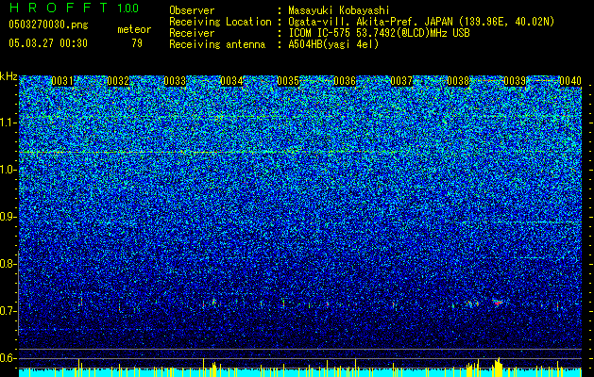The image size is (594, 377).
Task: Click the 0031 time marker
Action: (x=62, y=81)
